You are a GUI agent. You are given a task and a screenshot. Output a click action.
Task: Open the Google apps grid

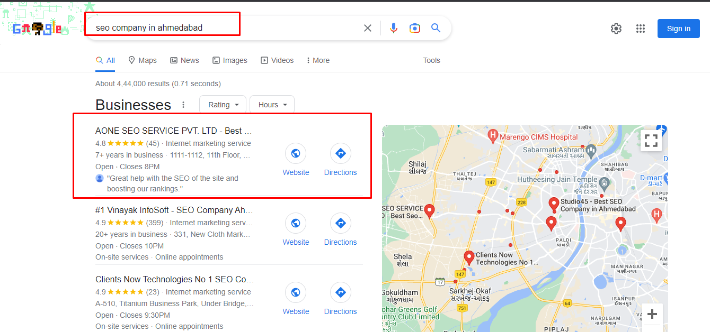pyautogui.click(x=640, y=29)
